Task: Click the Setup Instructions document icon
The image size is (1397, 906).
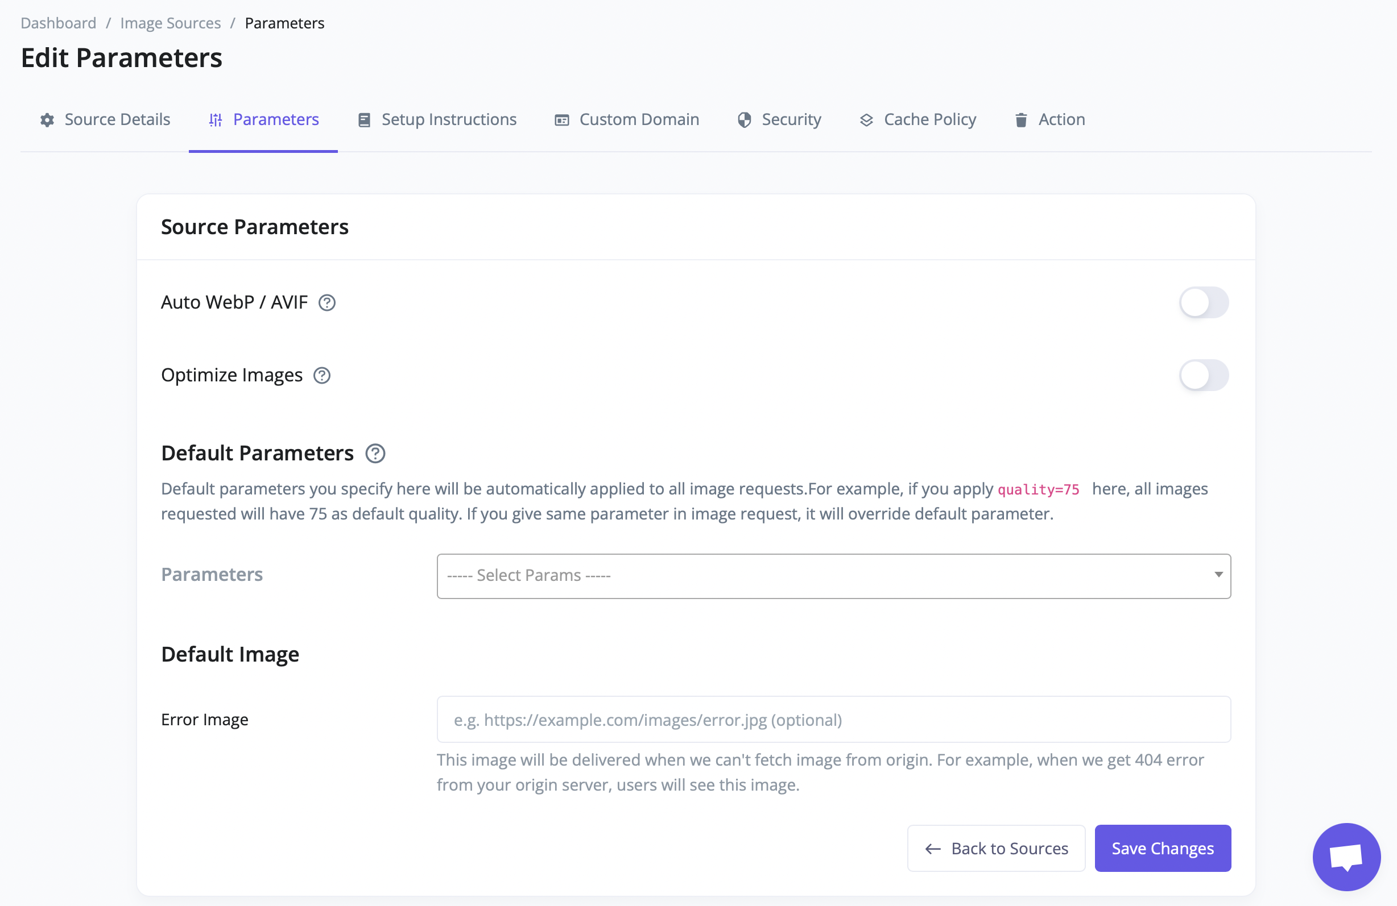Action: click(364, 120)
